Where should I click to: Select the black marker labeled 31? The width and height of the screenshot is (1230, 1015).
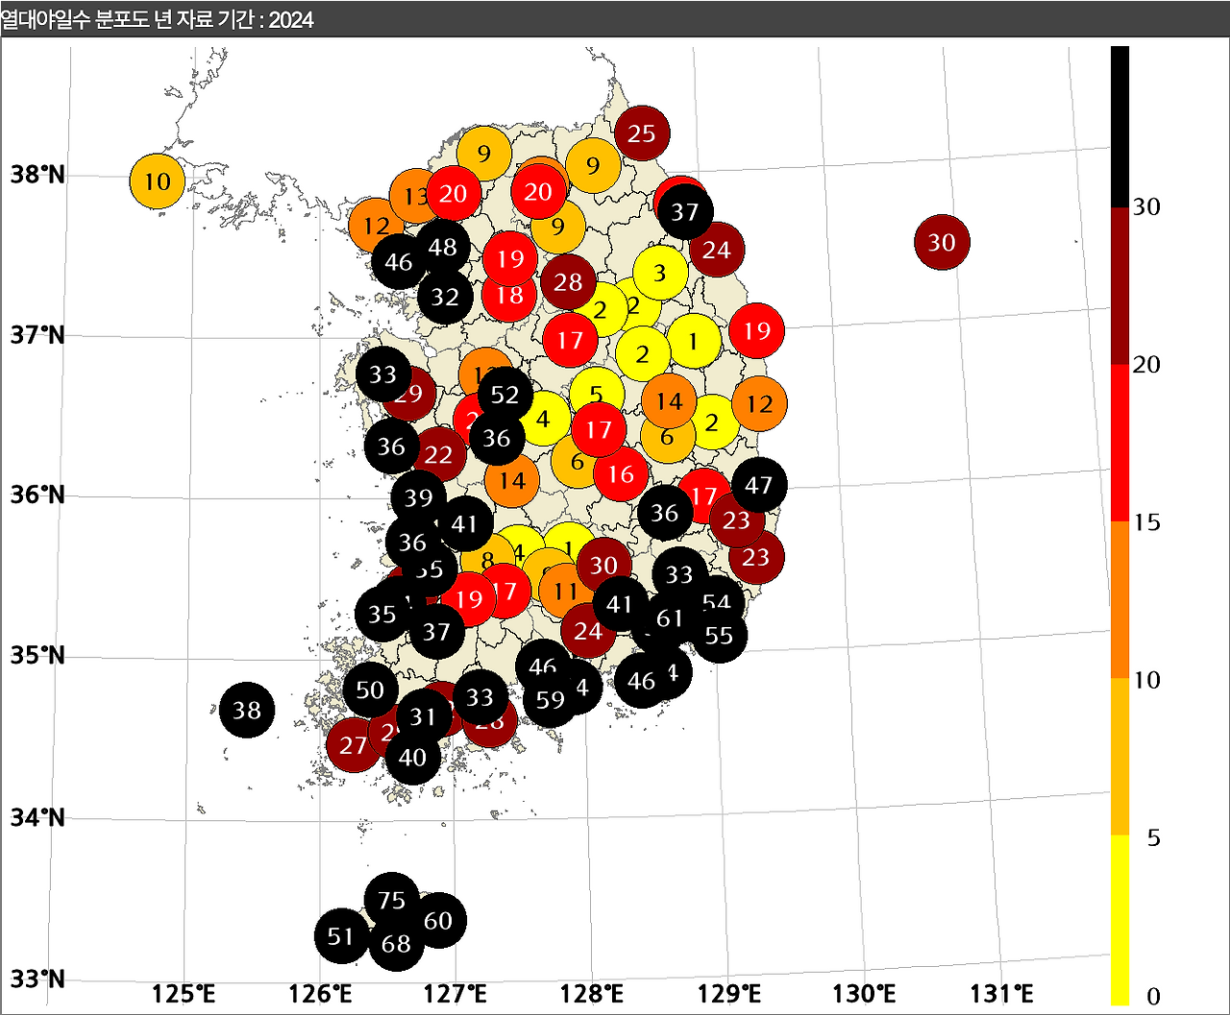(x=424, y=716)
